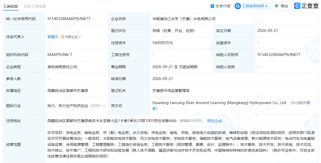Screen dimensions: 321x163
Task: Select registered address text in 注册地址 row
Action: 112,121
